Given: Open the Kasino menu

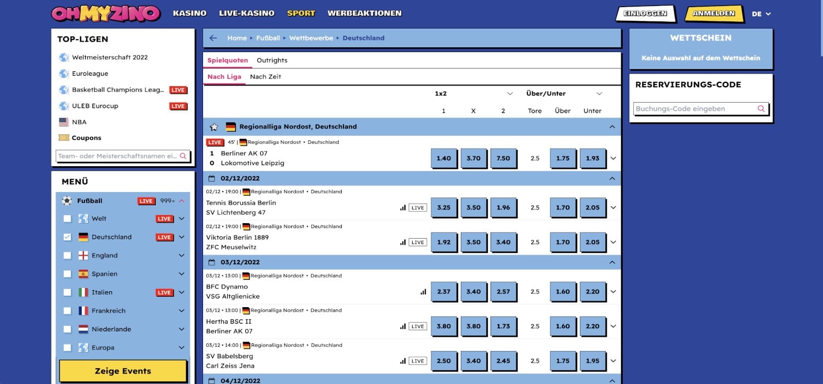Looking at the screenshot, I should click(x=190, y=13).
